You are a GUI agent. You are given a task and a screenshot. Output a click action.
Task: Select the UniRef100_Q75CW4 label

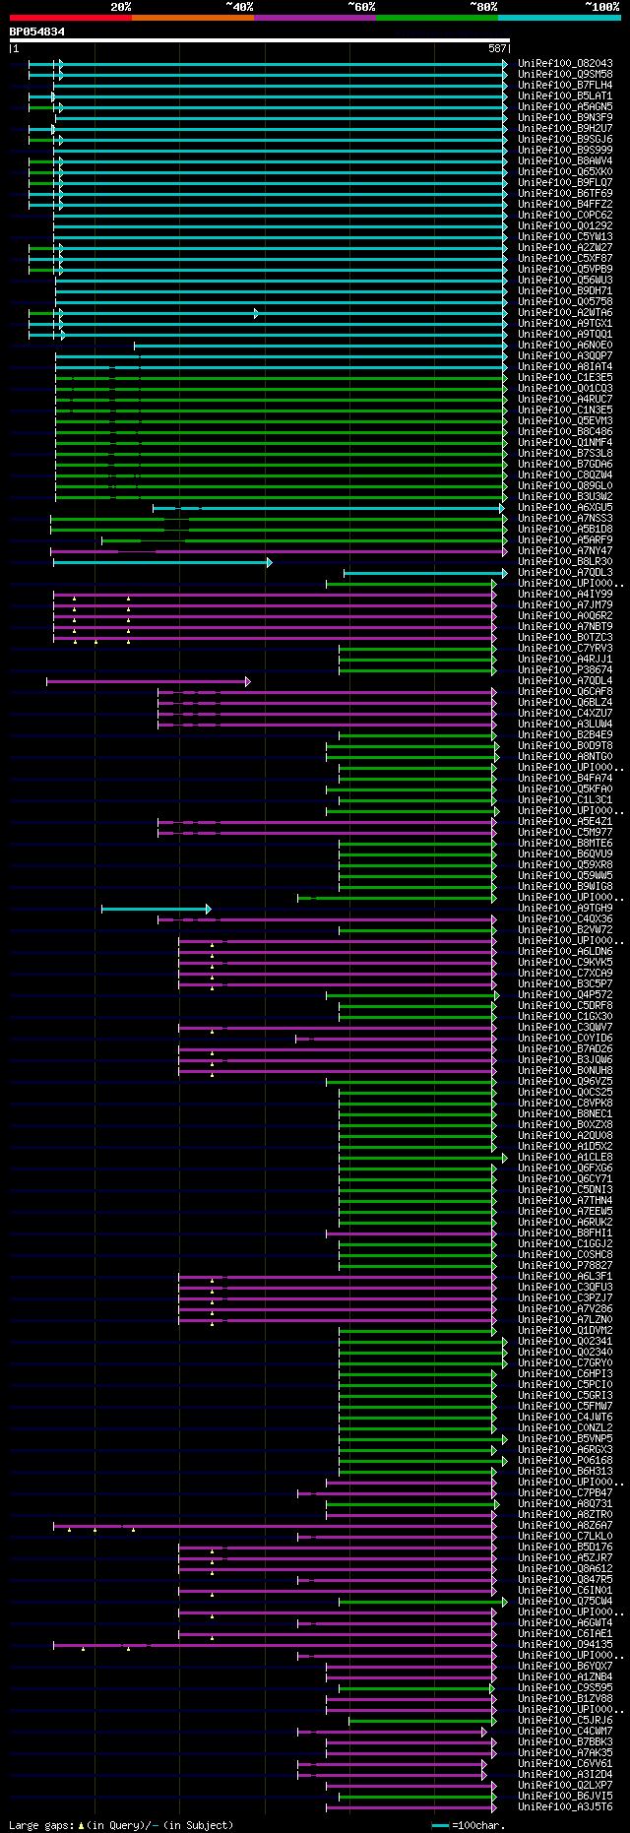(565, 1601)
